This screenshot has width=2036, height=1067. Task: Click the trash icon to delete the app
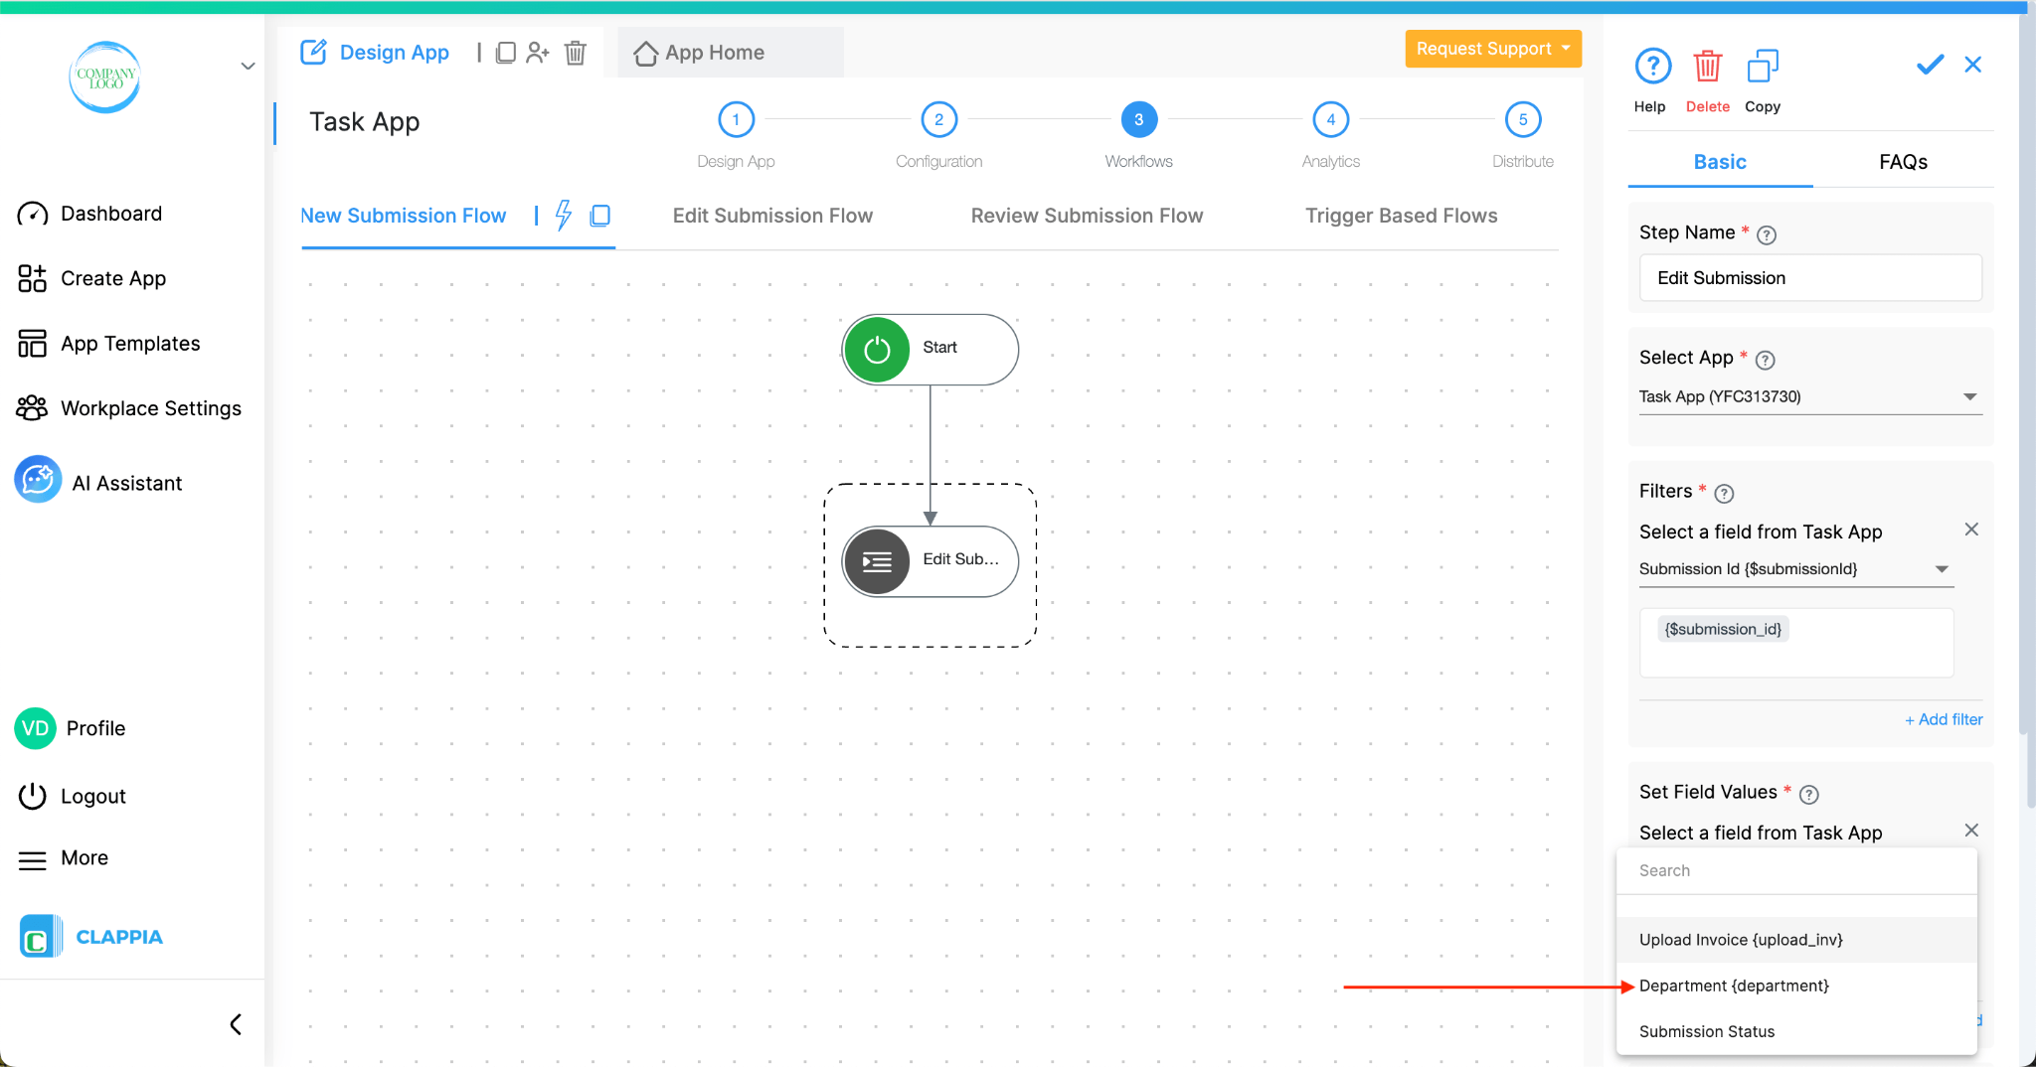[x=576, y=54]
